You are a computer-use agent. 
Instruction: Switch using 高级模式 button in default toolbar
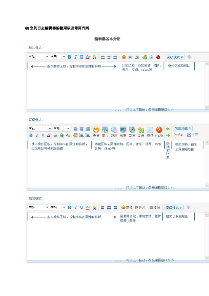tap(175, 57)
